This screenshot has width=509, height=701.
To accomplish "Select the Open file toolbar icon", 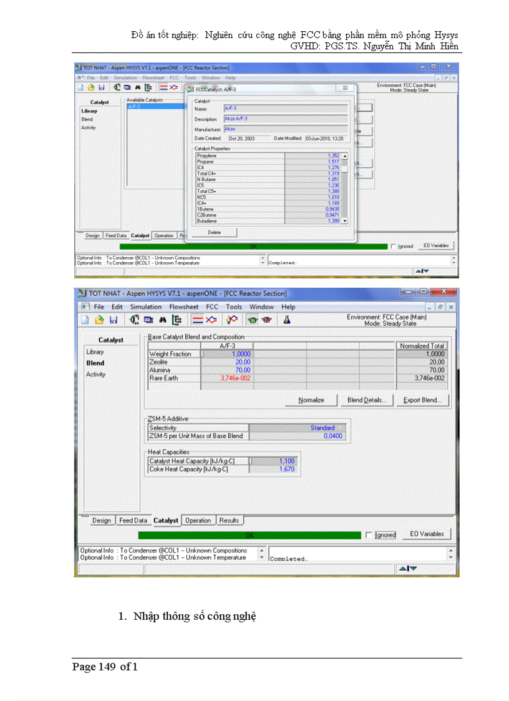I will [x=99, y=320].
